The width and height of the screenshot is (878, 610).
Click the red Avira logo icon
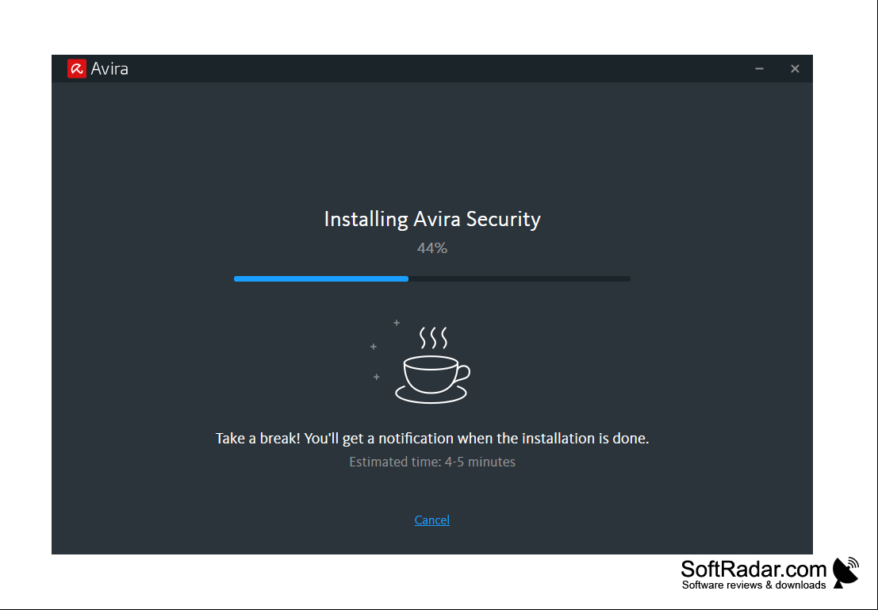[x=77, y=69]
